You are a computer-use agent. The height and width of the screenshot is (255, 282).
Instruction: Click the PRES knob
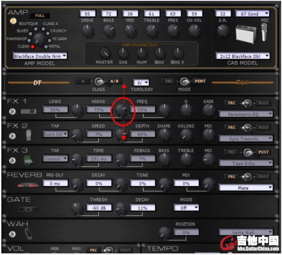[173, 31]
